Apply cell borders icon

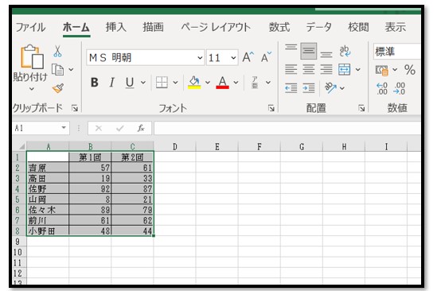pos(162,83)
